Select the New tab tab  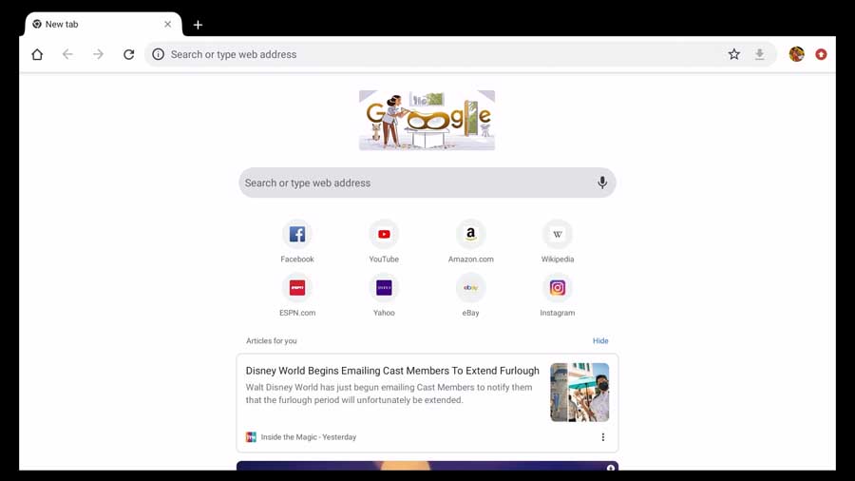click(x=104, y=24)
